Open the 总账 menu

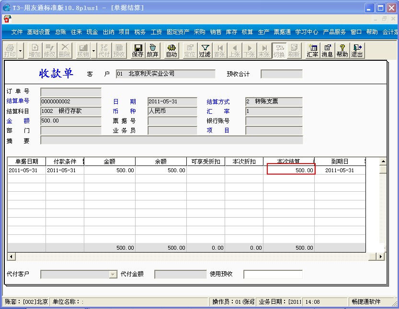click(x=60, y=32)
